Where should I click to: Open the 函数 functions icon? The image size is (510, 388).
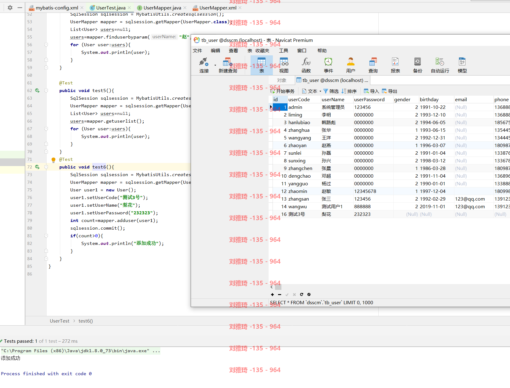[x=306, y=65]
